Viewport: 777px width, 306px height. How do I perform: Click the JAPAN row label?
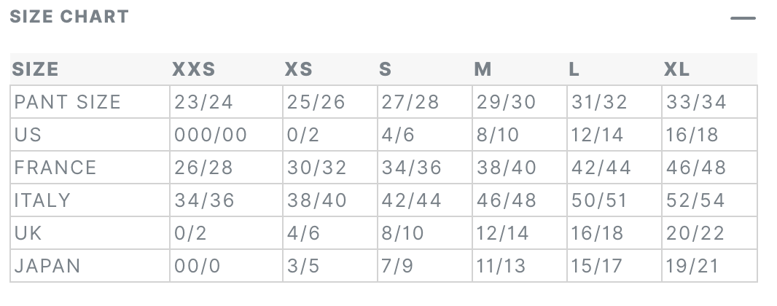click(47, 266)
